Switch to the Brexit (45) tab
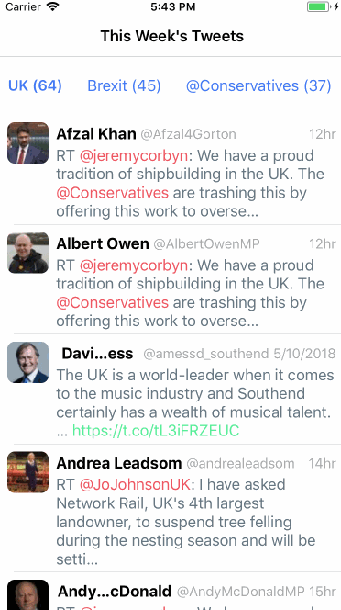This screenshot has width=341, height=610. (x=124, y=85)
